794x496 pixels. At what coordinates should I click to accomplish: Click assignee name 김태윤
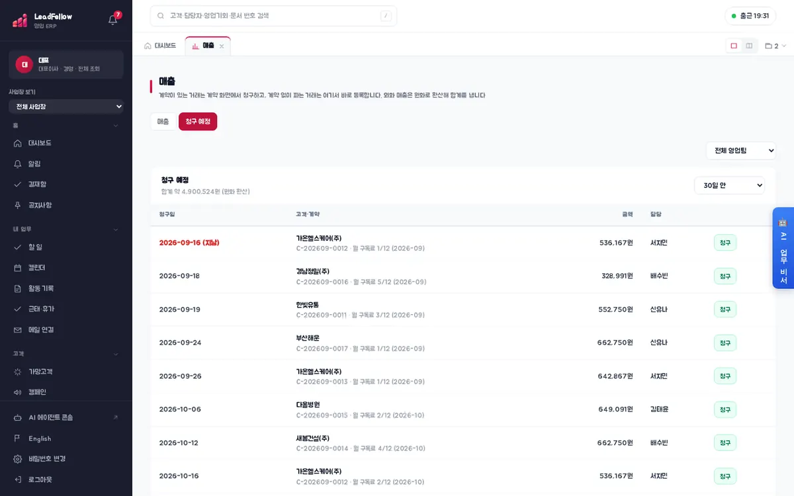tap(660, 409)
